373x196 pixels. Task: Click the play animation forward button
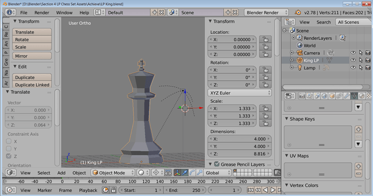pyautogui.click(x=273, y=190)
